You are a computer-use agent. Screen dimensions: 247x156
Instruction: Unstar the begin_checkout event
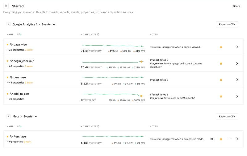(221, 64)
